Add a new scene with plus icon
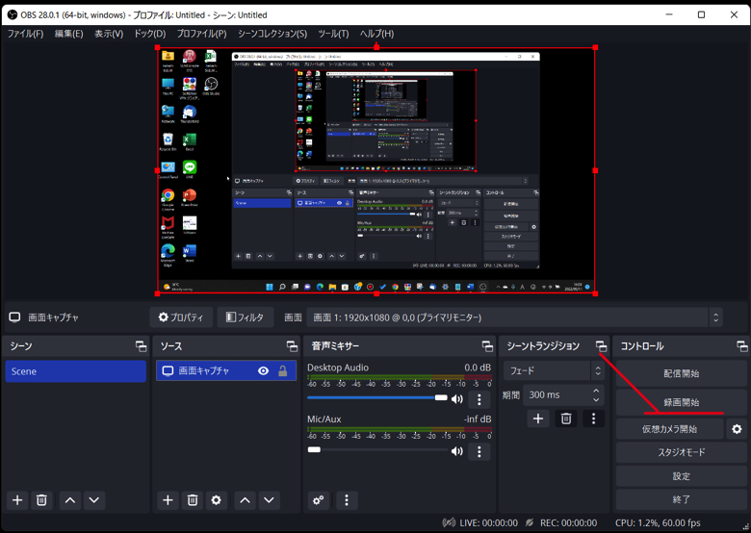Screen dimensions: 751x533 17,500
